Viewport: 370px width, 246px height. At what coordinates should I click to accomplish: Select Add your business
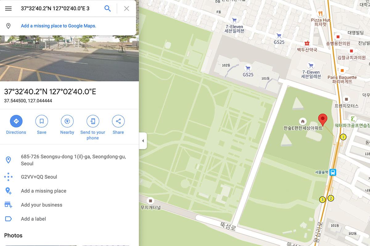(x=69, y=205)
